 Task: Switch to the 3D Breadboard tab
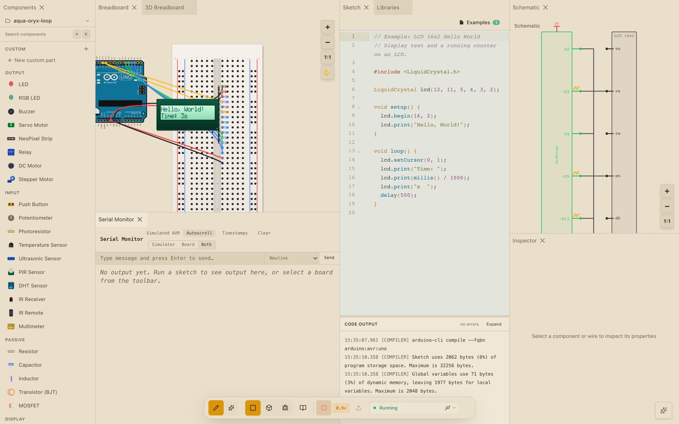165,7
